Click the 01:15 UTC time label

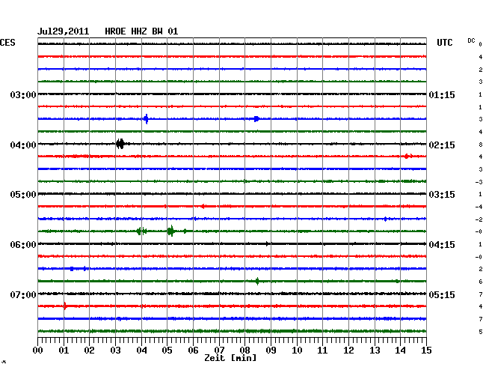442,94
